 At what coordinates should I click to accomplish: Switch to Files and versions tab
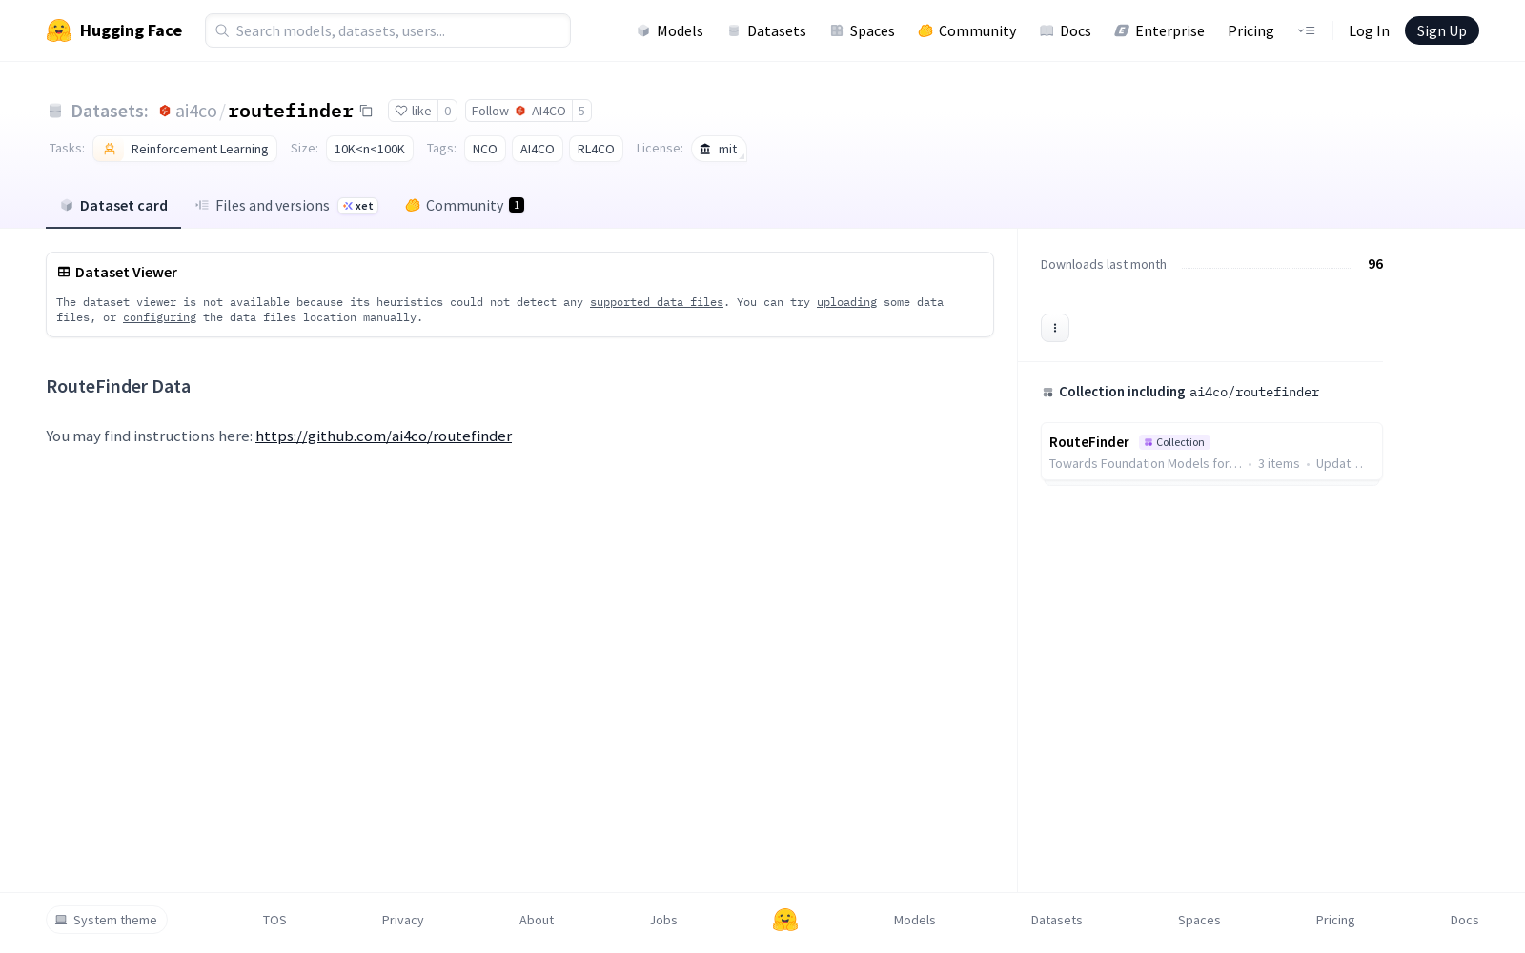click(287, 206)
